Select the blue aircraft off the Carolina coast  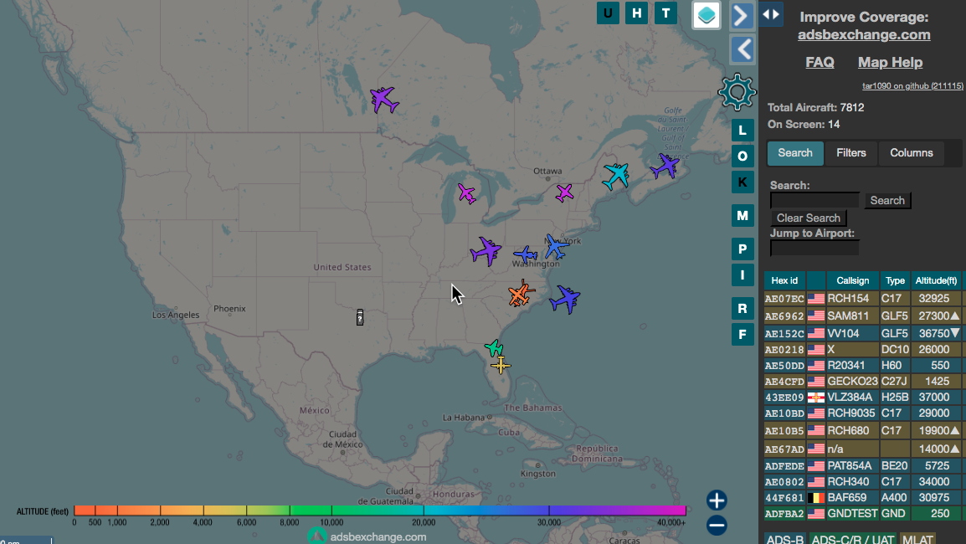point(565,300)
